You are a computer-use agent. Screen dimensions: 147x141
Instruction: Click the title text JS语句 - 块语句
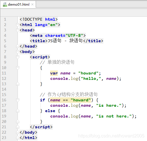[x=65, y=41]
